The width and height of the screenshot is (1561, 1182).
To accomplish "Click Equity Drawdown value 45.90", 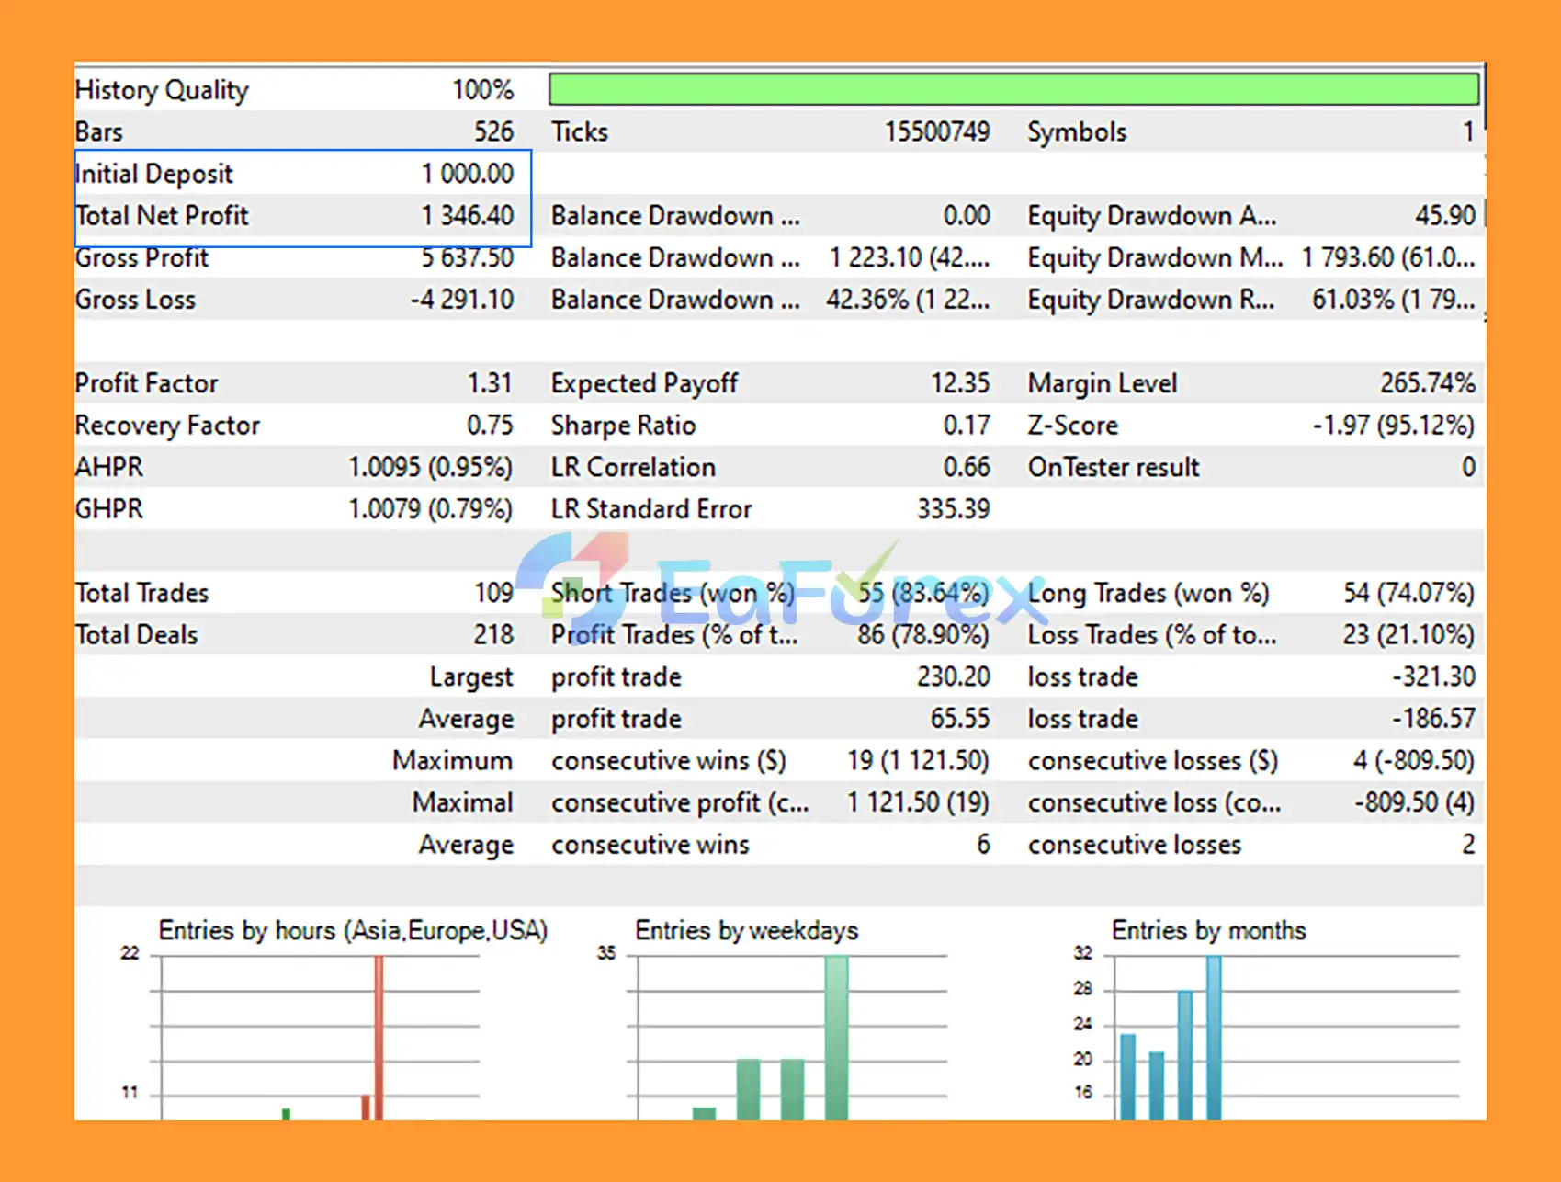I will tap(1445, 216).
